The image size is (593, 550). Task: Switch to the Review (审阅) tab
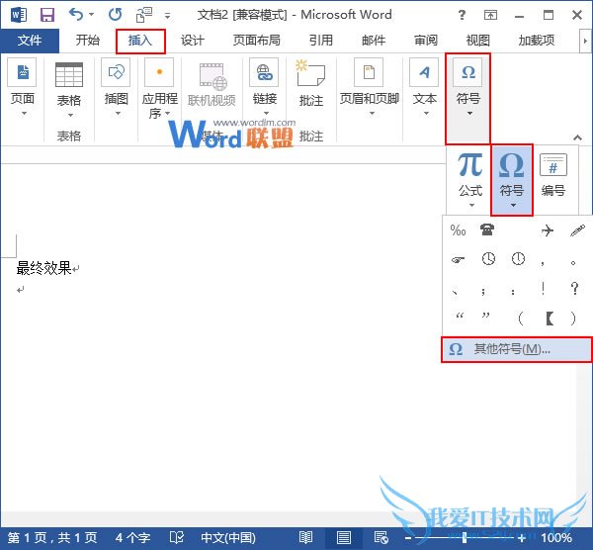click(x=425, y=41)
